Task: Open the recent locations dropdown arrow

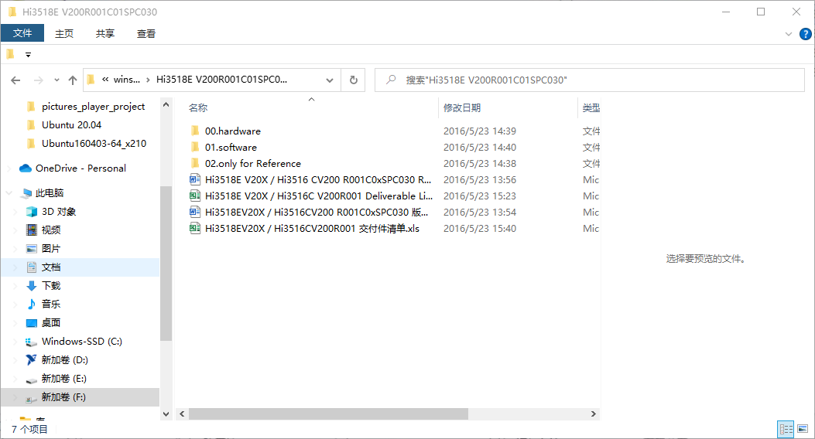Action: [57, 80]
